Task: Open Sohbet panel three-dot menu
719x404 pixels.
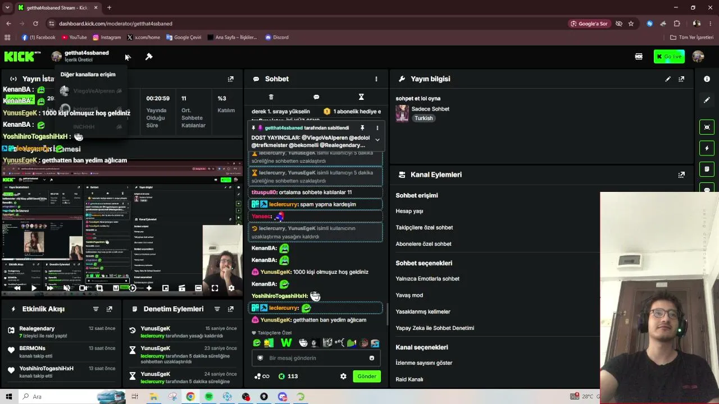Action: coord(376,79)
